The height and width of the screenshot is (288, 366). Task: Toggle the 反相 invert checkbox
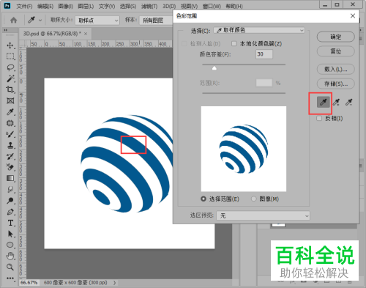(x=319, y=119)
